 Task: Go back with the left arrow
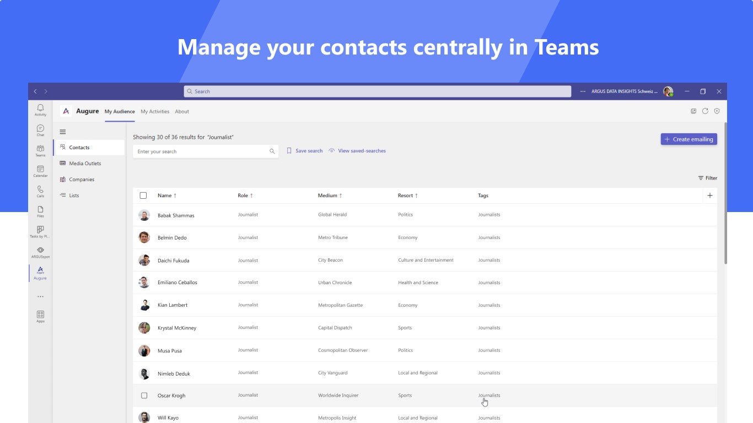point(35,91)
